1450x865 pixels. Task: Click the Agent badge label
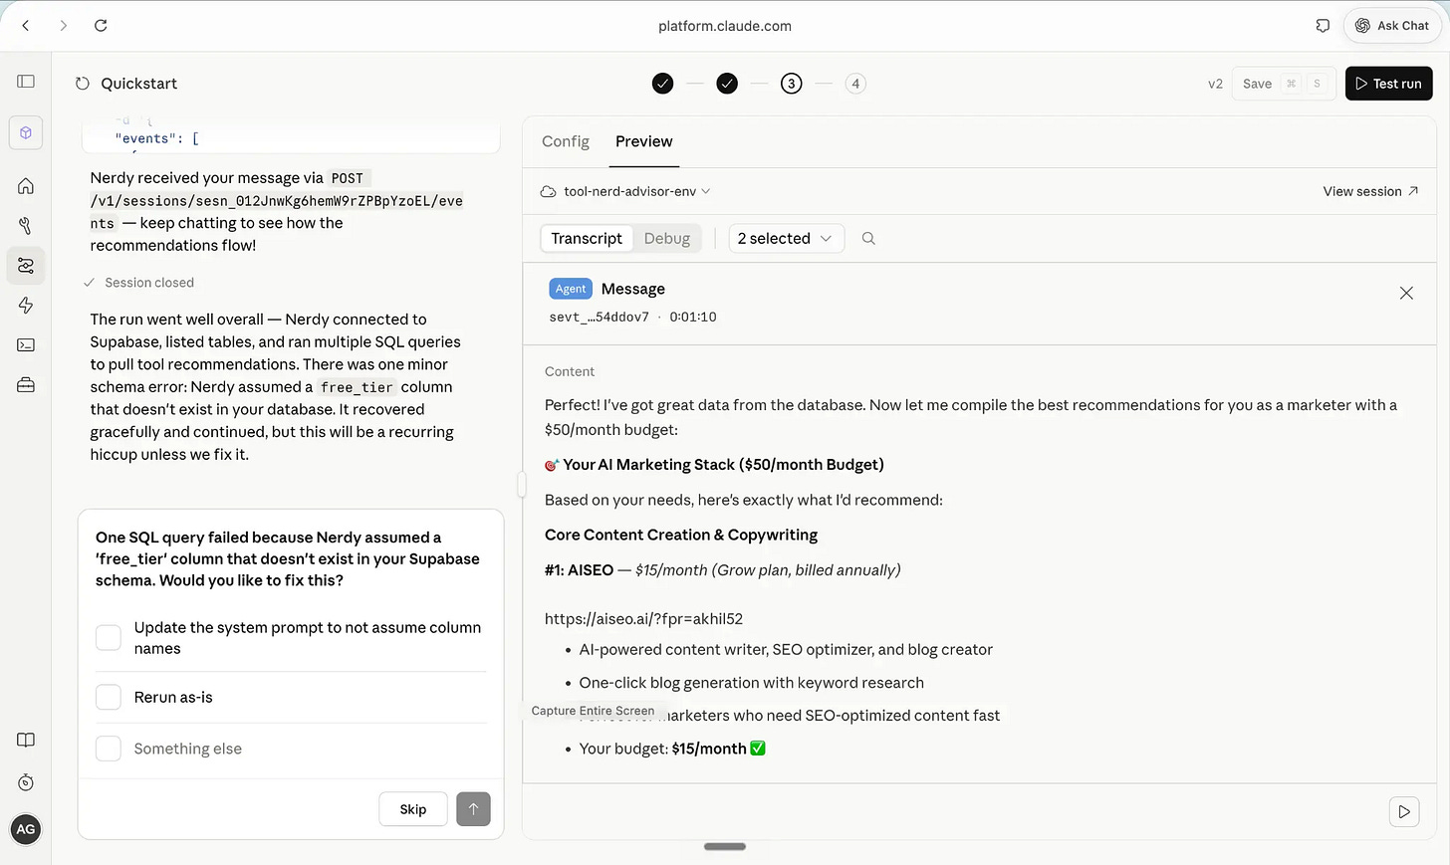pos(571,289)
